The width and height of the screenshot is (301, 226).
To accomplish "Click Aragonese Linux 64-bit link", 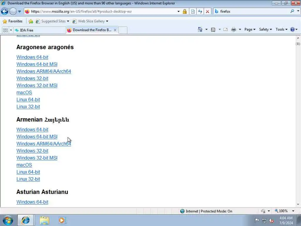I will click(x=28, y=99).
